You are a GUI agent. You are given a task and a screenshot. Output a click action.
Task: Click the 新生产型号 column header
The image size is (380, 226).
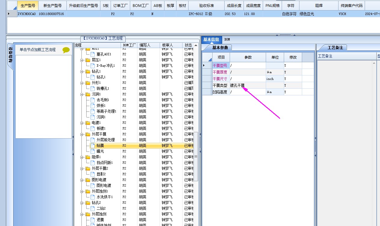(x=53, y=6)
